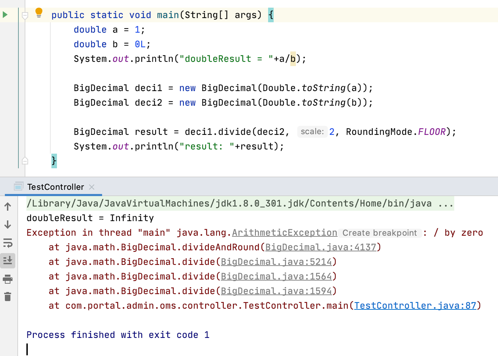
Task: Jump to TestController.java:87 link
Action: coord(415,306)
